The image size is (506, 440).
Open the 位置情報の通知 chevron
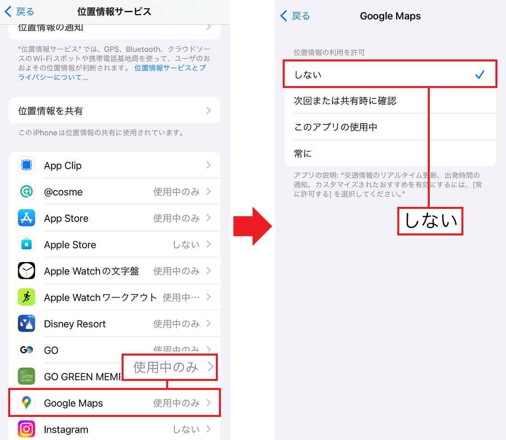pyautogui.click(x=209, y=27)
